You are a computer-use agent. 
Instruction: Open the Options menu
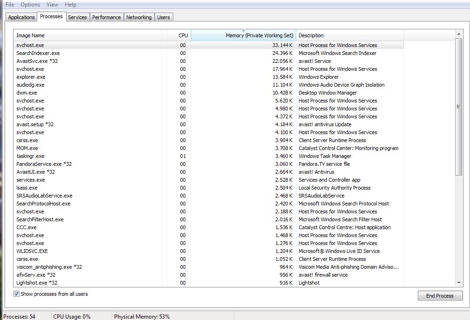(x=30, y=5)
